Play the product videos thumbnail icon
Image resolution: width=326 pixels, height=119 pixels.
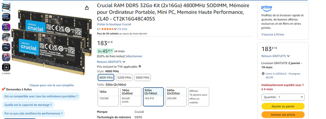[x=6, y=67]
